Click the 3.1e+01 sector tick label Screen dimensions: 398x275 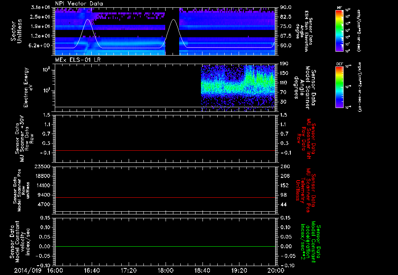pyautogui.click(x=40, y=7)
